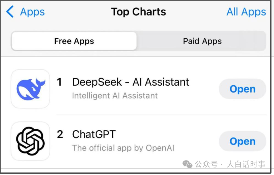This screenshot has width=274, height=175.
Task: Open the DeepSeek app
Action: (x=243, y=89)
